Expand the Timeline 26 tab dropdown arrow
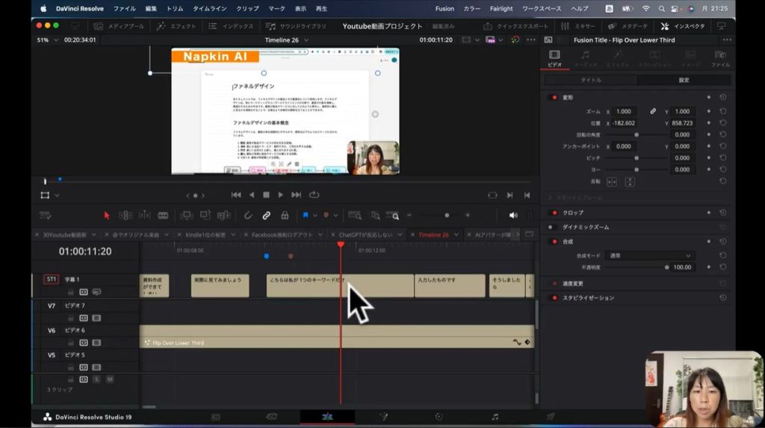 coord(306,40)
